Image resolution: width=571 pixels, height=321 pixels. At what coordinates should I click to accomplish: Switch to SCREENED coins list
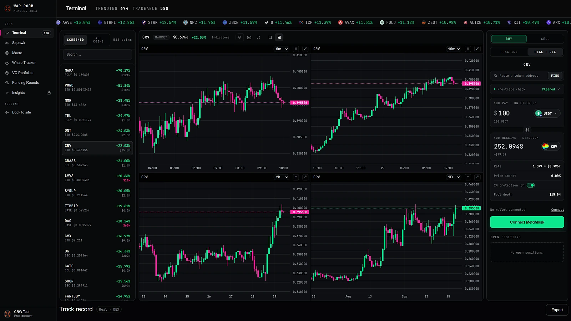click(75, 40)
